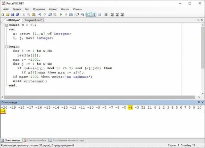This screenshot has height=148, width=205.
Task: Open the Файл menu
Action: pyautogui.click(x=6, y=9)
